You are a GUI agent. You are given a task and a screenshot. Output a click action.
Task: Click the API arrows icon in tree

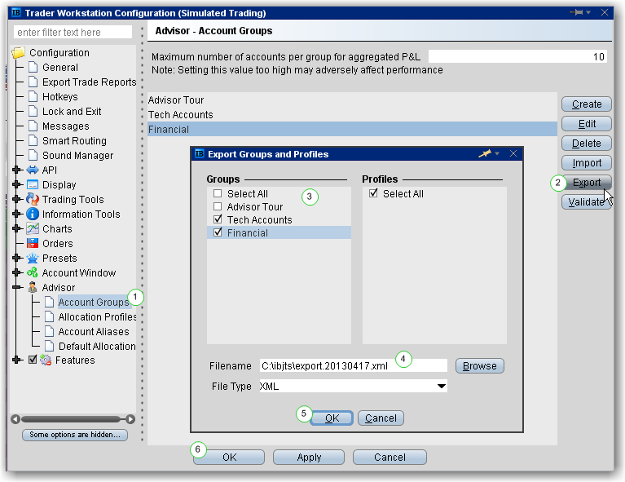pyautogui.click(x=33, y=170)
